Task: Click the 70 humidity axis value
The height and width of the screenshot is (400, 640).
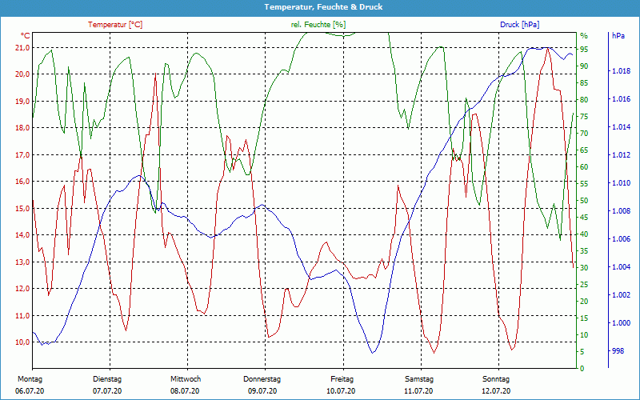Action: coord(584,133)
